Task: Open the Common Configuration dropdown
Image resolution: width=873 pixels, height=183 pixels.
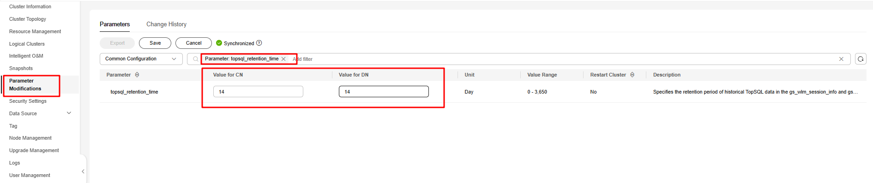Action: coord(141,59)
